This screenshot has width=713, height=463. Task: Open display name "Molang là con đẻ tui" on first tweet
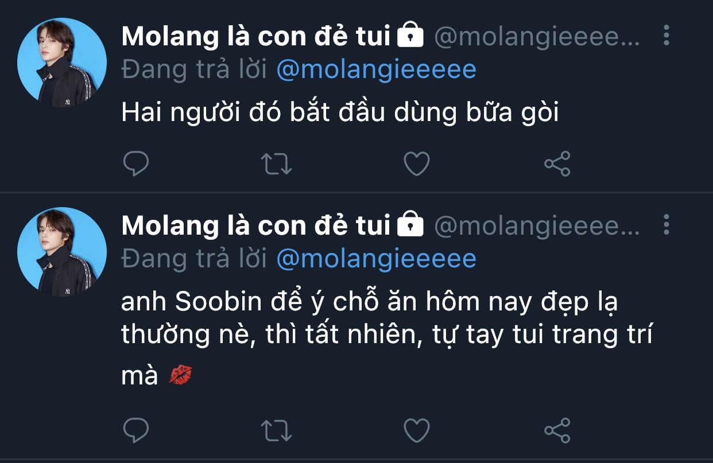point(256,37)
